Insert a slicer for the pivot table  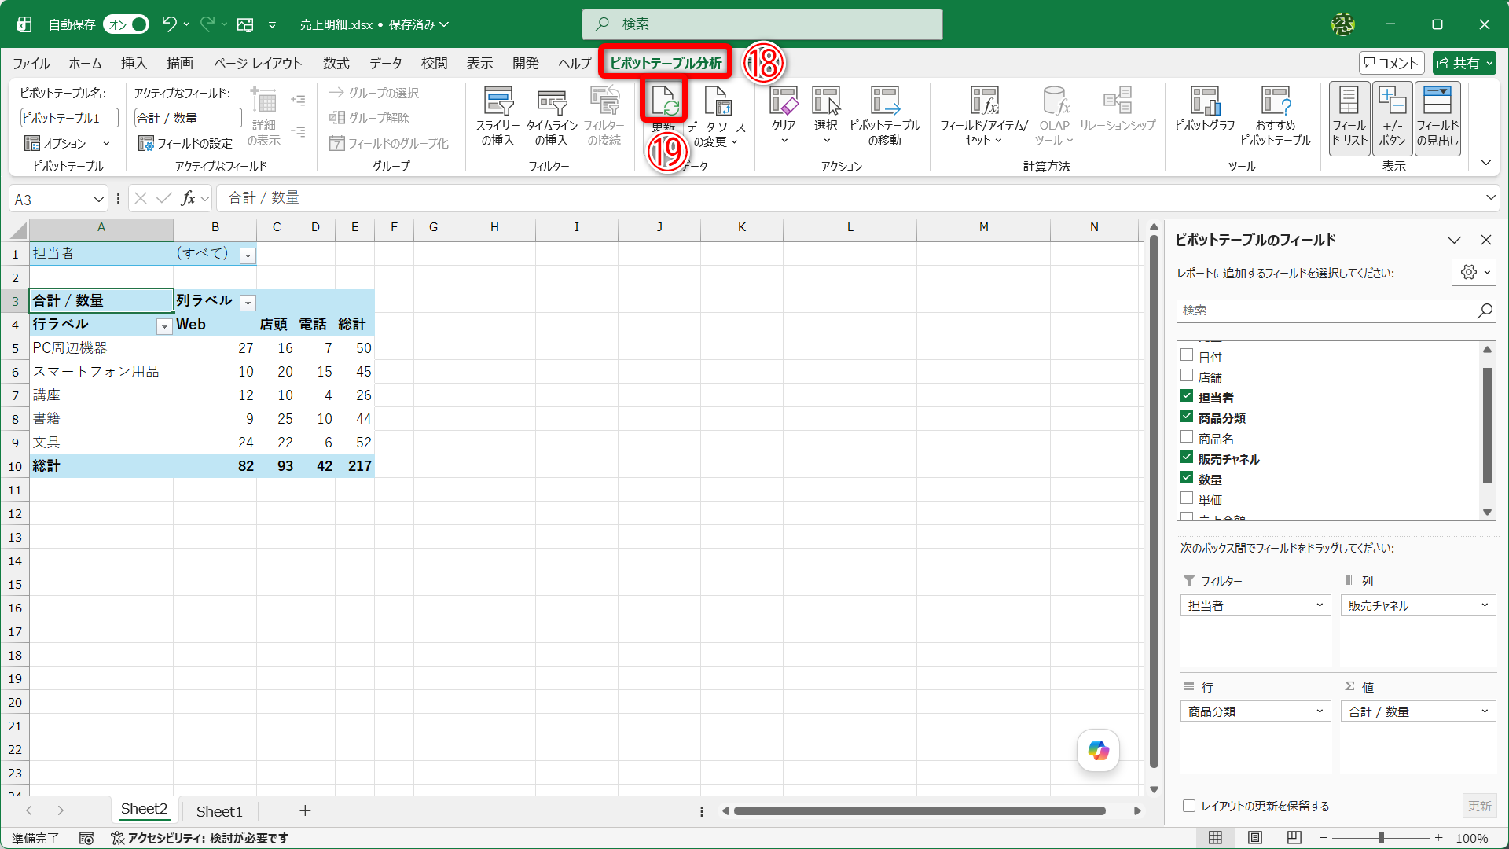497,116
